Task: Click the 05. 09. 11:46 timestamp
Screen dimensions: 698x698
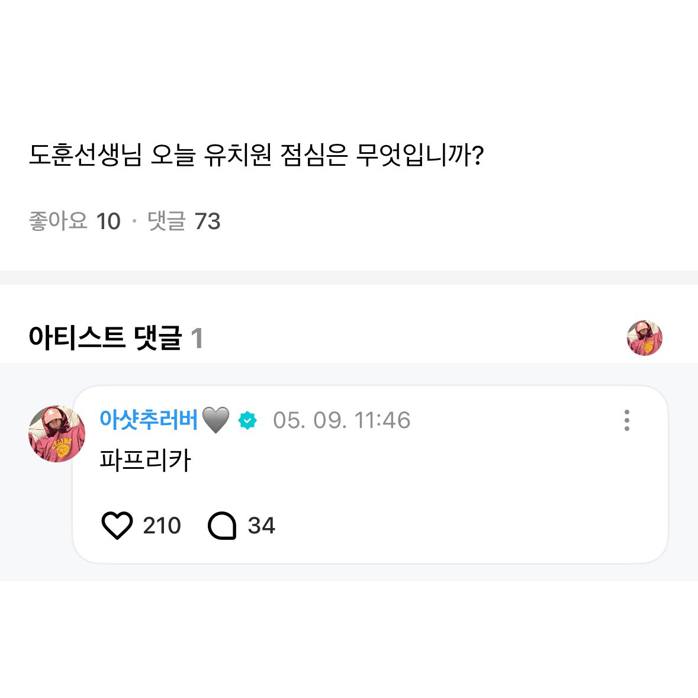Action: [342, 420]
